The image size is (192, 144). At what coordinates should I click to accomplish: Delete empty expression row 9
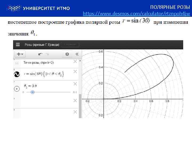pos(75,112)
